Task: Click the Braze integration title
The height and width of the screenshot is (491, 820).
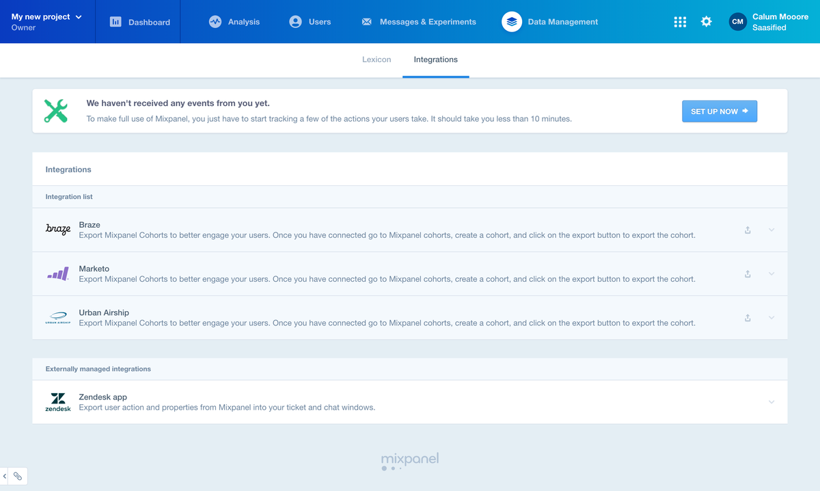Action: click(90, 225)
